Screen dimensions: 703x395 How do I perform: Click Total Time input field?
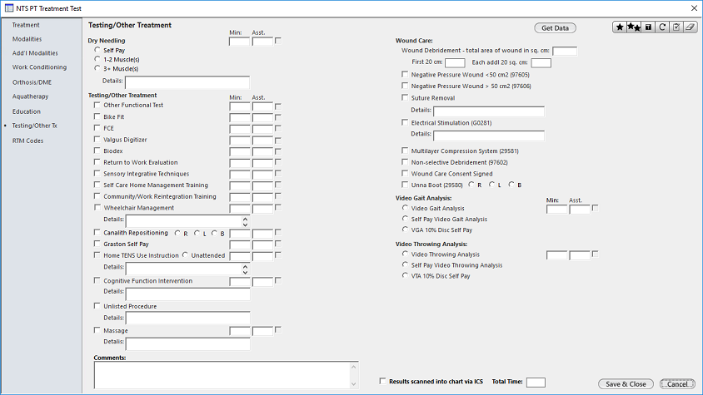536,383
